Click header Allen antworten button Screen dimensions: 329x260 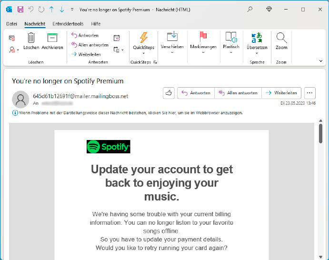(x=238, y=93)
